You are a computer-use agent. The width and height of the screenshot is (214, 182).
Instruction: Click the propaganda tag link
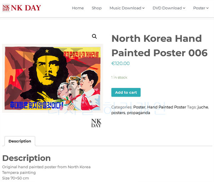(138, 113)
